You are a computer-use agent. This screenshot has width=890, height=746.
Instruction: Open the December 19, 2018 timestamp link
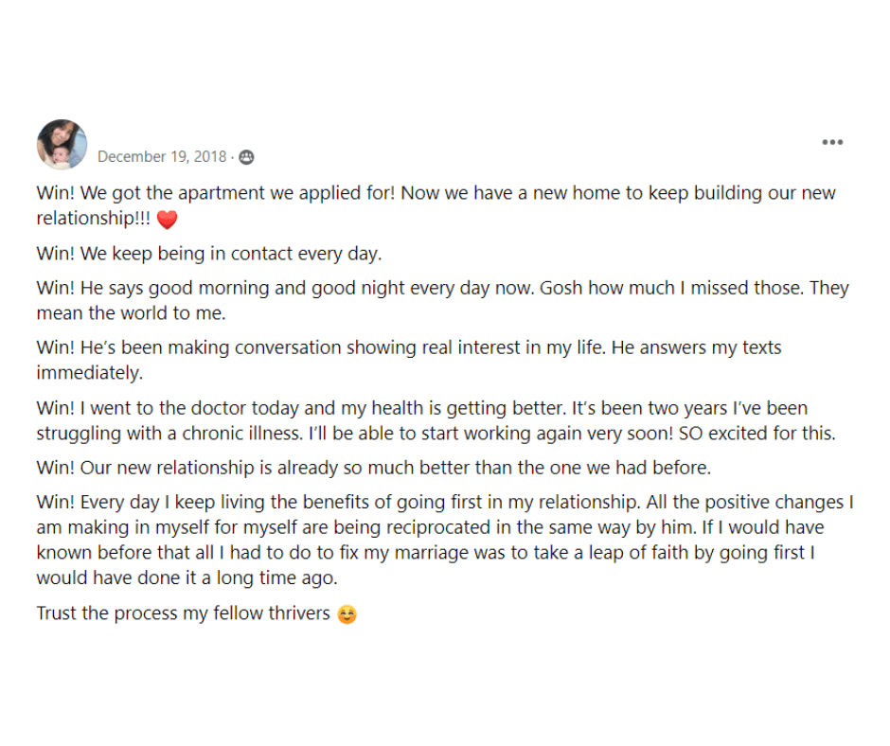point(162,157)
